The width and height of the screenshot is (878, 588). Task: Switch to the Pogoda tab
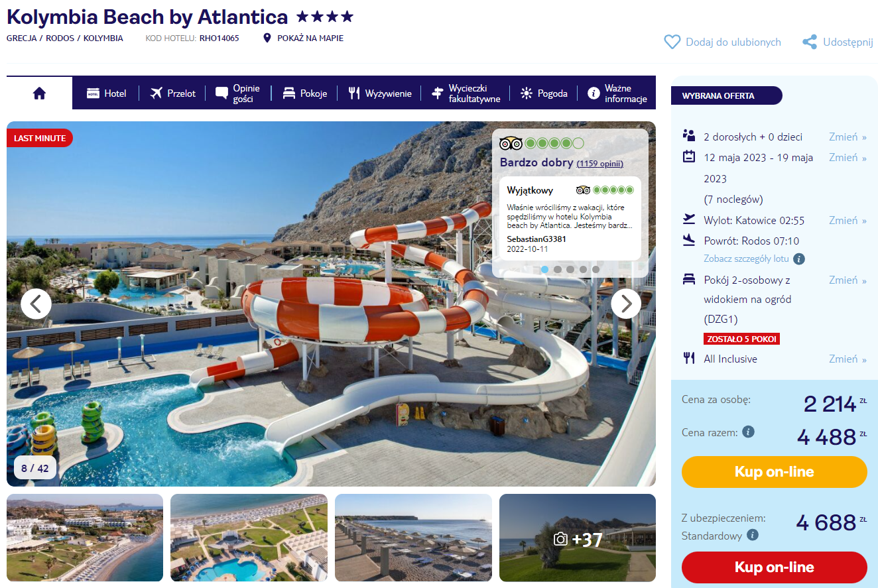coord(544,93)
